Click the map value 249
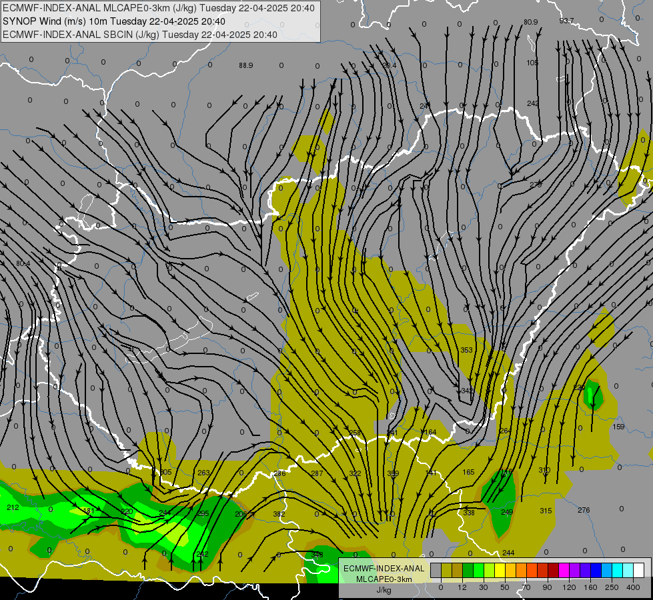This screenshot has height=600, width=653. point(507,512)
